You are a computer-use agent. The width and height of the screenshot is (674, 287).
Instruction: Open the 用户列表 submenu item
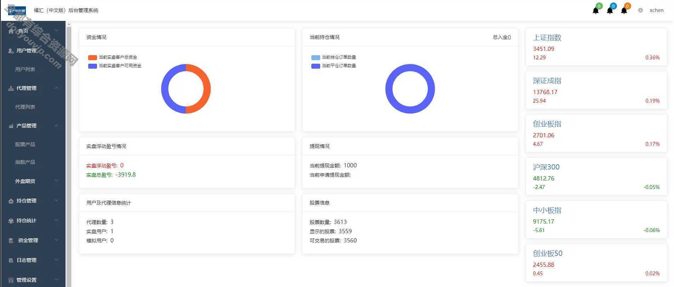coord(25,69)
